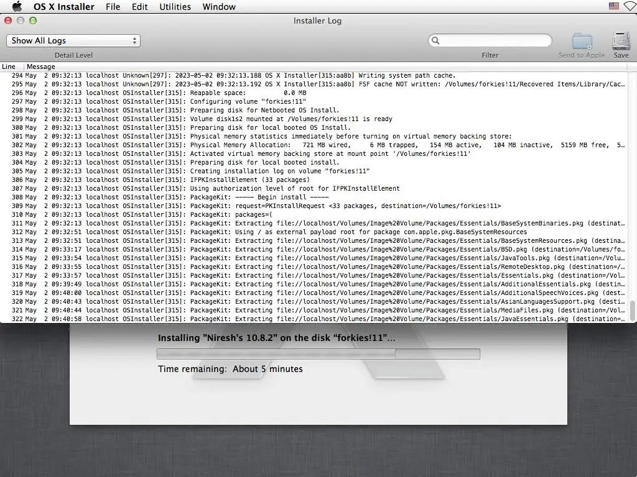Select line 304 Preparing disk for local booted install

point(314,162)
